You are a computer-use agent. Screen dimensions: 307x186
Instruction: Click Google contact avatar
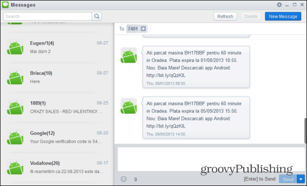(15, 137)
